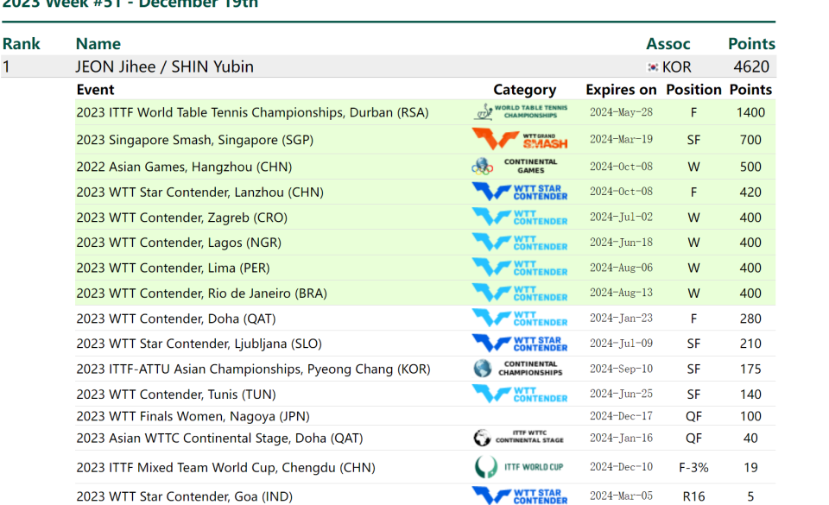Click the Rank column header

point(21,44)
